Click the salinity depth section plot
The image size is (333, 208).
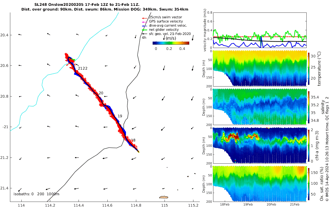pyautogui.click(x=259, y=107)
